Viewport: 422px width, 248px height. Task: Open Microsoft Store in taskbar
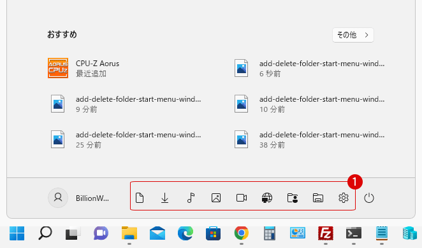coord(213,233)
